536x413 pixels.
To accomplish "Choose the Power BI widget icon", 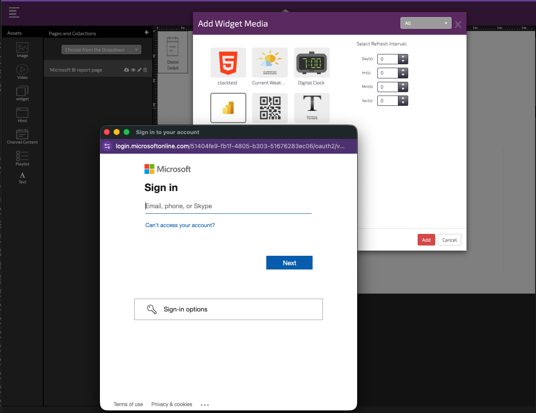I will pyautogui.click(x=228, y=108).
